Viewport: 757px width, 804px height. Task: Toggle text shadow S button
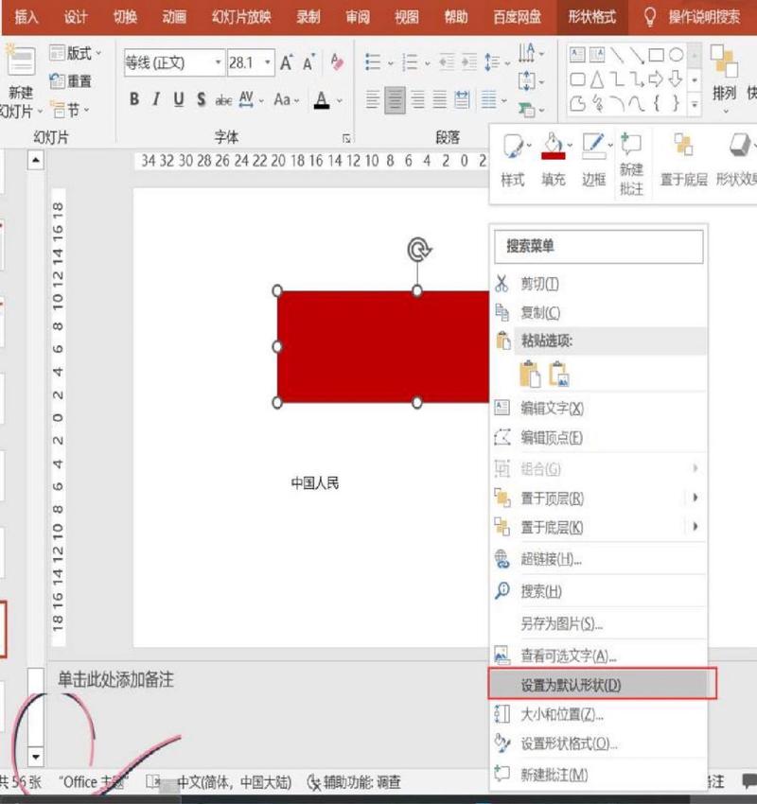click(x=201, y=99)
